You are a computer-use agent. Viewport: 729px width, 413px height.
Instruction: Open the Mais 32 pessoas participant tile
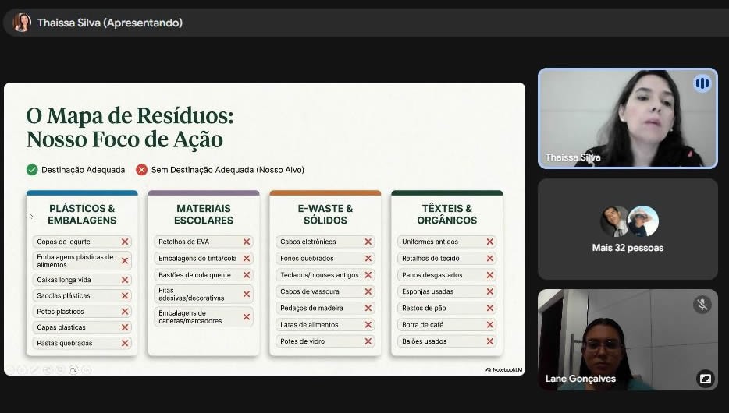(x=628, y=229)
